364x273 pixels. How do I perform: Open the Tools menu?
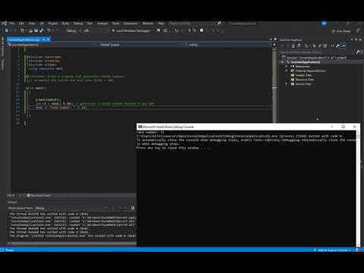pos(115,24)
